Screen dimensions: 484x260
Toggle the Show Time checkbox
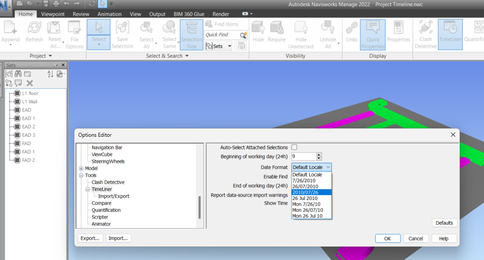295,203
